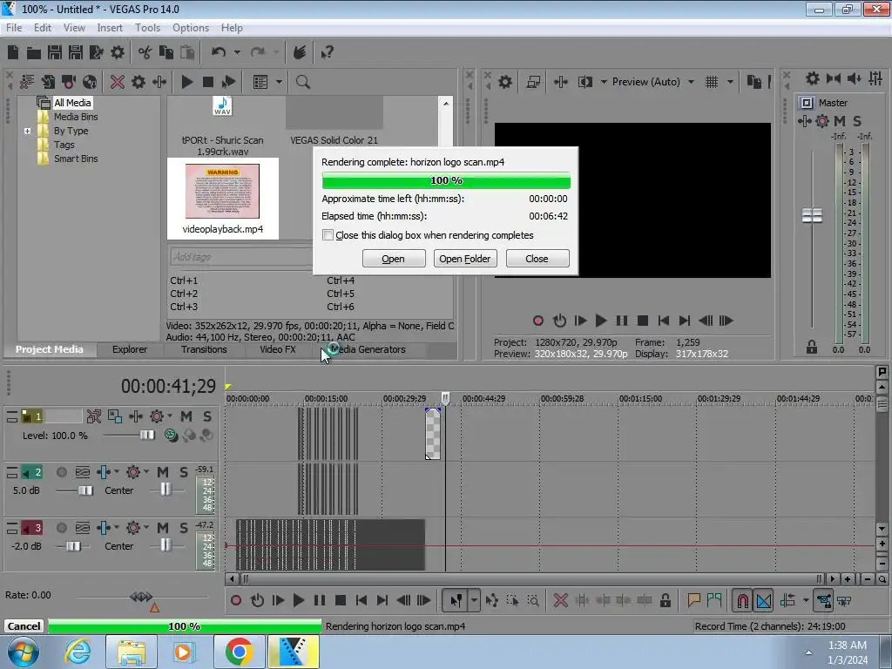Mute audio track 2
Viewport: 892px width, 669px height.
pos(163,472)
